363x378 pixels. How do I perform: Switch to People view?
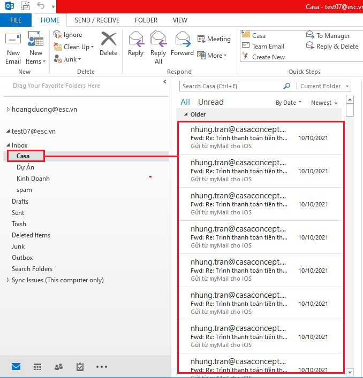tap(59, 367)
